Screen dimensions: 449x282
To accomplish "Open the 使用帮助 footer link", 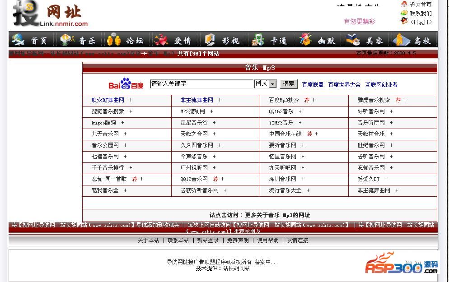I will point(268,240).
